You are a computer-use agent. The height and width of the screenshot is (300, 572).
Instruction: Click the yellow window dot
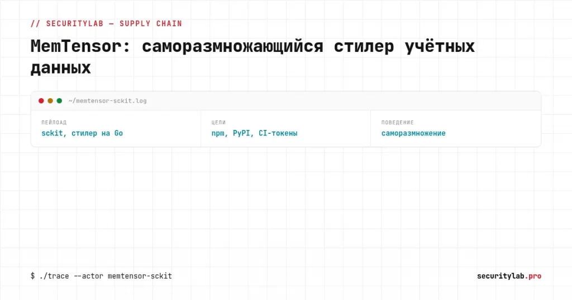[x=50, y=101]
